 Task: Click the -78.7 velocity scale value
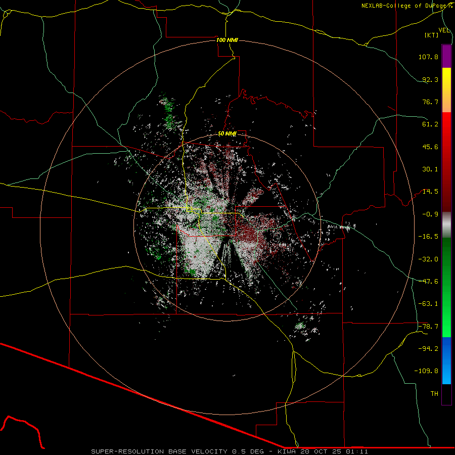pyautogui.click(x=428, y=327)
